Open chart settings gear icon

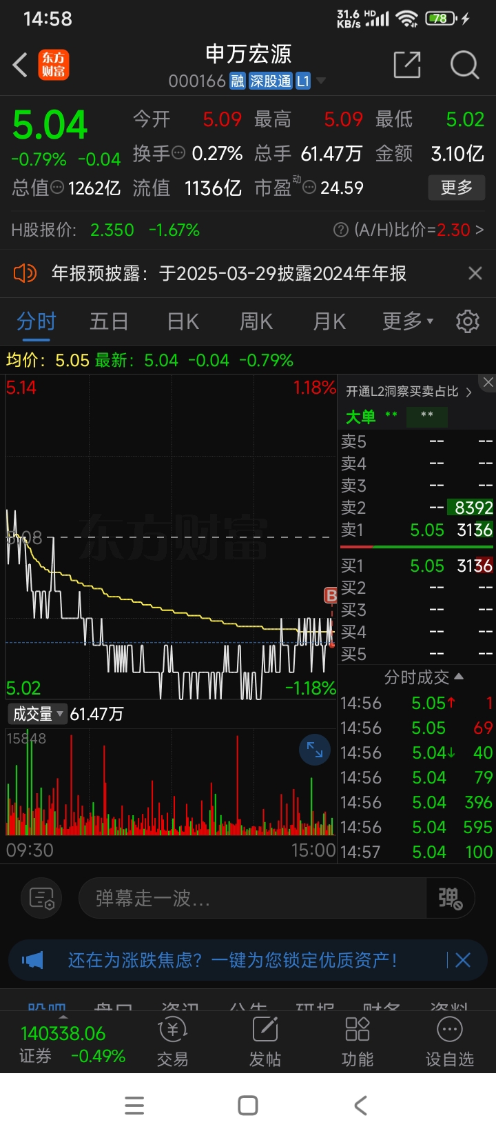[468, 321]
